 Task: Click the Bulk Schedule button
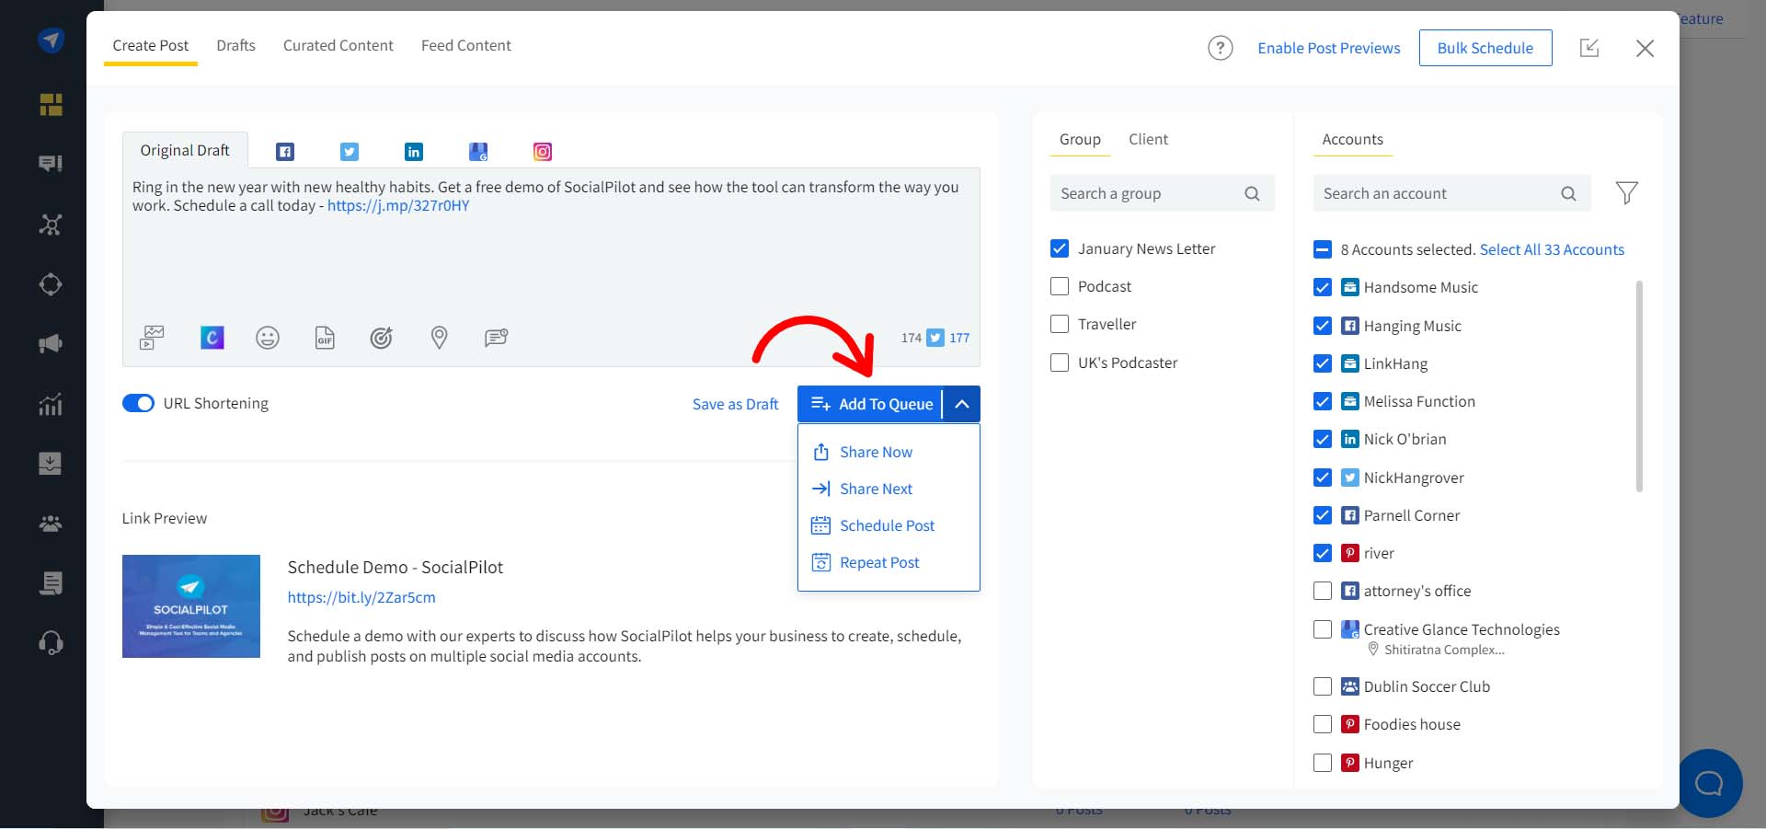[1485, 48]
